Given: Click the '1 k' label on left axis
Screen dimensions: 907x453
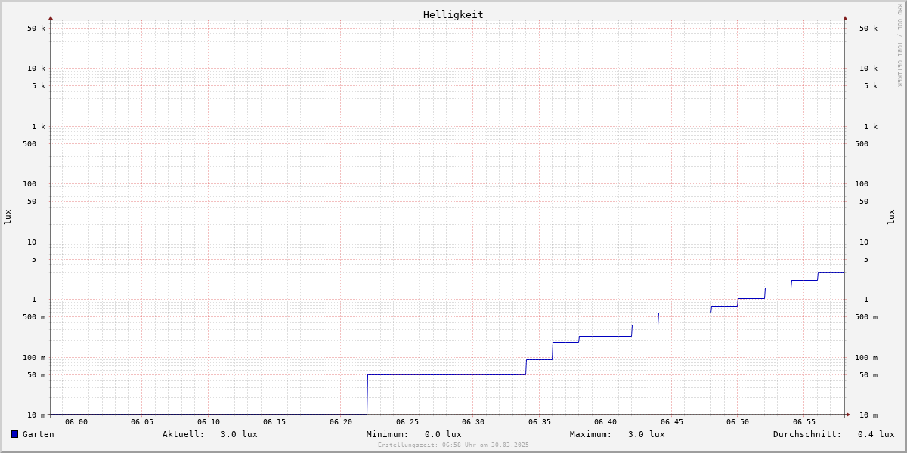Looking at the screenshot, I should pos(39,127).
